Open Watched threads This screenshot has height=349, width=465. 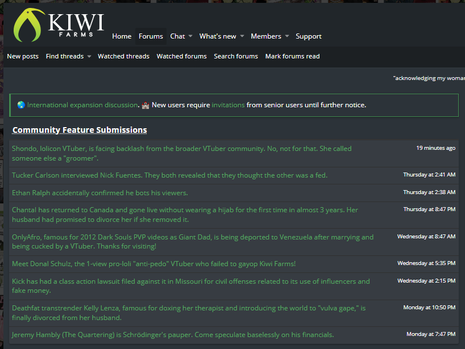click(x=123, y=56)
